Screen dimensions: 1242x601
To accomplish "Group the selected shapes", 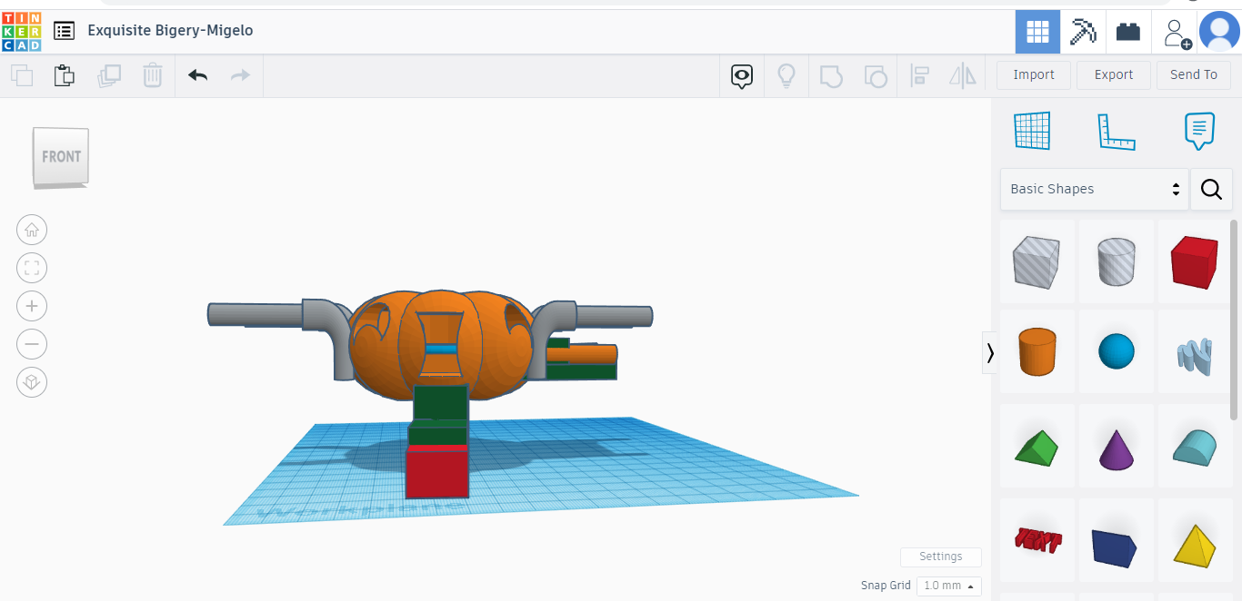I will click(x=831, y=76).
